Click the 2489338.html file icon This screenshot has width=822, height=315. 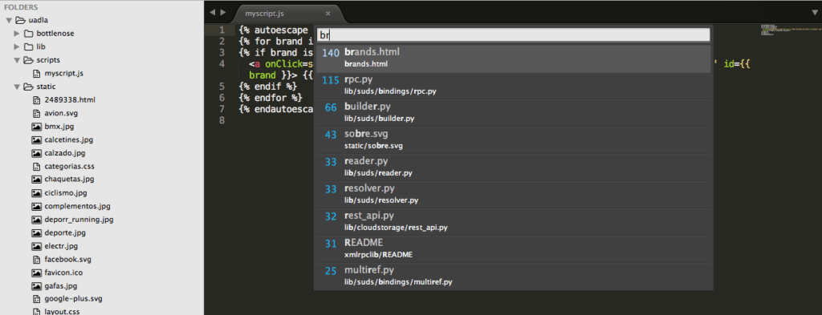pyautogui.click(x=36, y=100)
